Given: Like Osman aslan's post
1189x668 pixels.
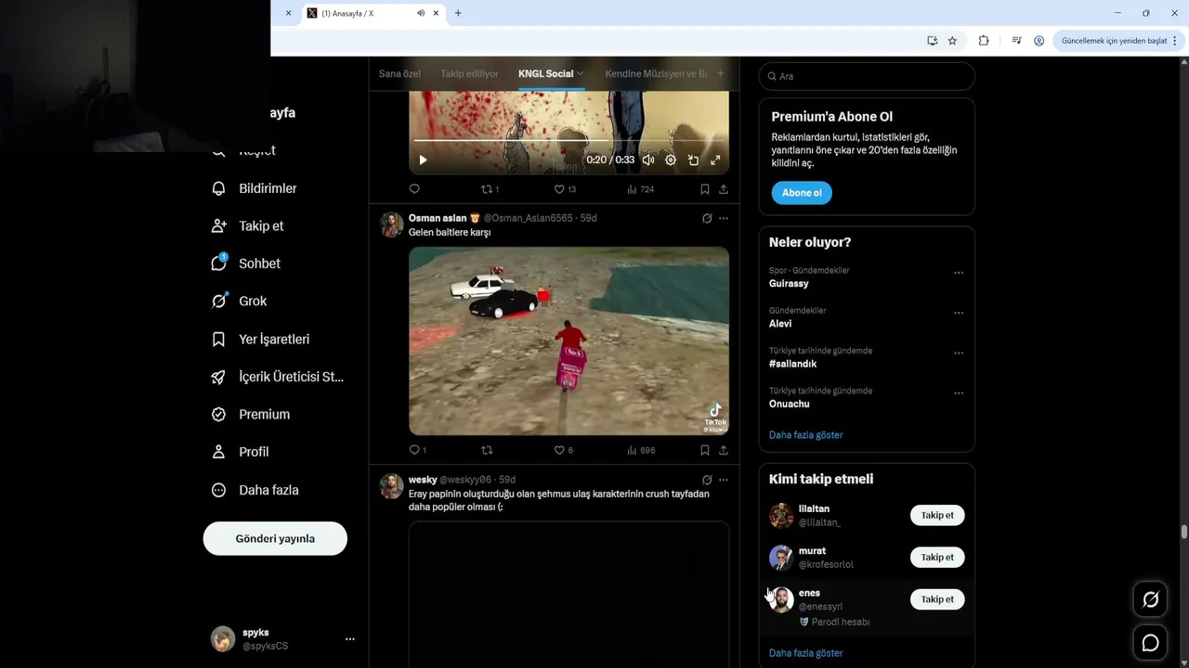Looking at the screenshot, I should (564, 450).
